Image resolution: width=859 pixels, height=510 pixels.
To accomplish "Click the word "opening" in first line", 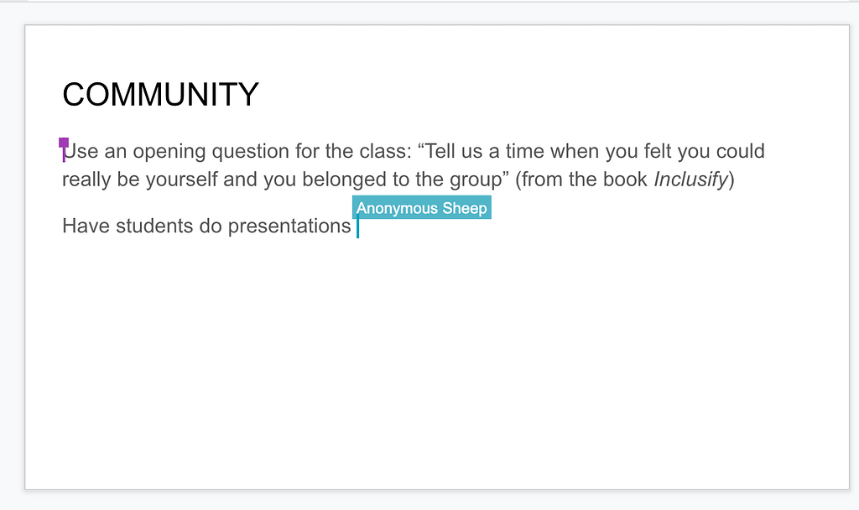I will [x=169, y=152].
